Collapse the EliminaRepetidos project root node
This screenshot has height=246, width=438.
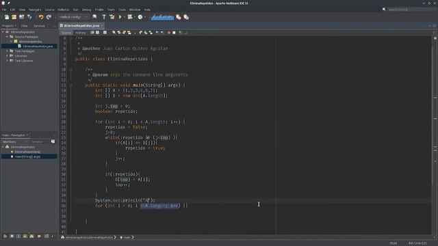(x=3, y=32)
